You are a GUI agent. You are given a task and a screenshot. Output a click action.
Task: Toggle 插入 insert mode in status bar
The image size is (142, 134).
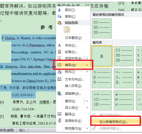[x=22, y=130]
